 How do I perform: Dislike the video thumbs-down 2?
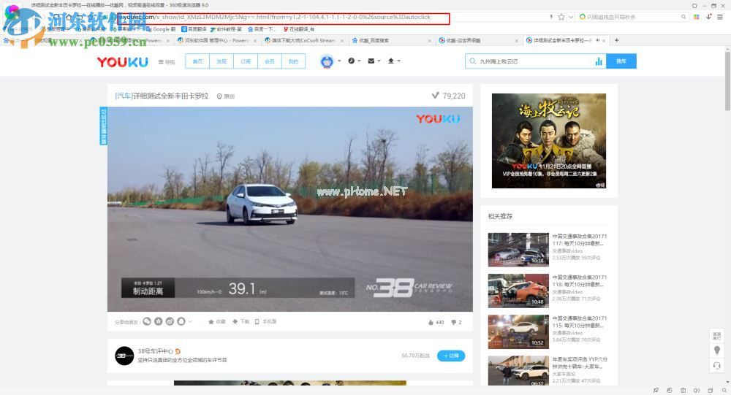point(456,322)
